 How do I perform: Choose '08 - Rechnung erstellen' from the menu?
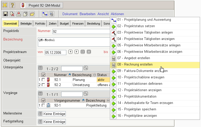pos(138,65)
